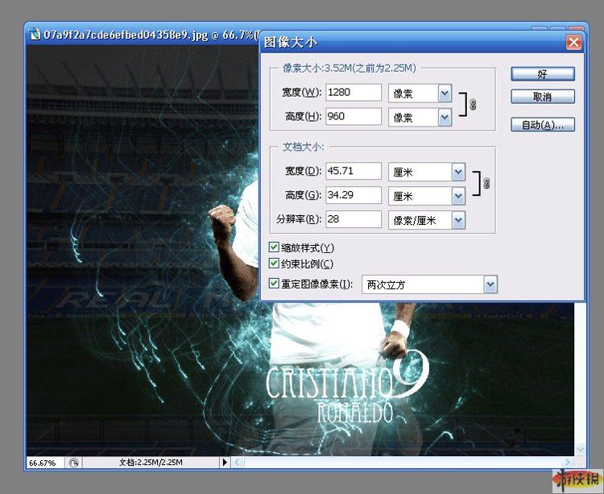Click the 文档大小 group label
Image resolution: width=604 pixels, height=494 pixels.
[304, 147]
